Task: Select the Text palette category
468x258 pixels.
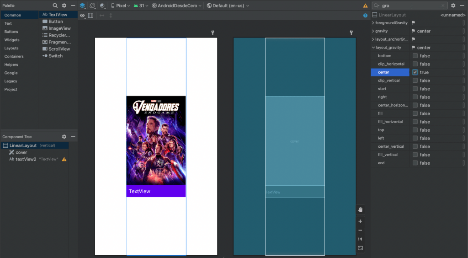Action: 19,23
